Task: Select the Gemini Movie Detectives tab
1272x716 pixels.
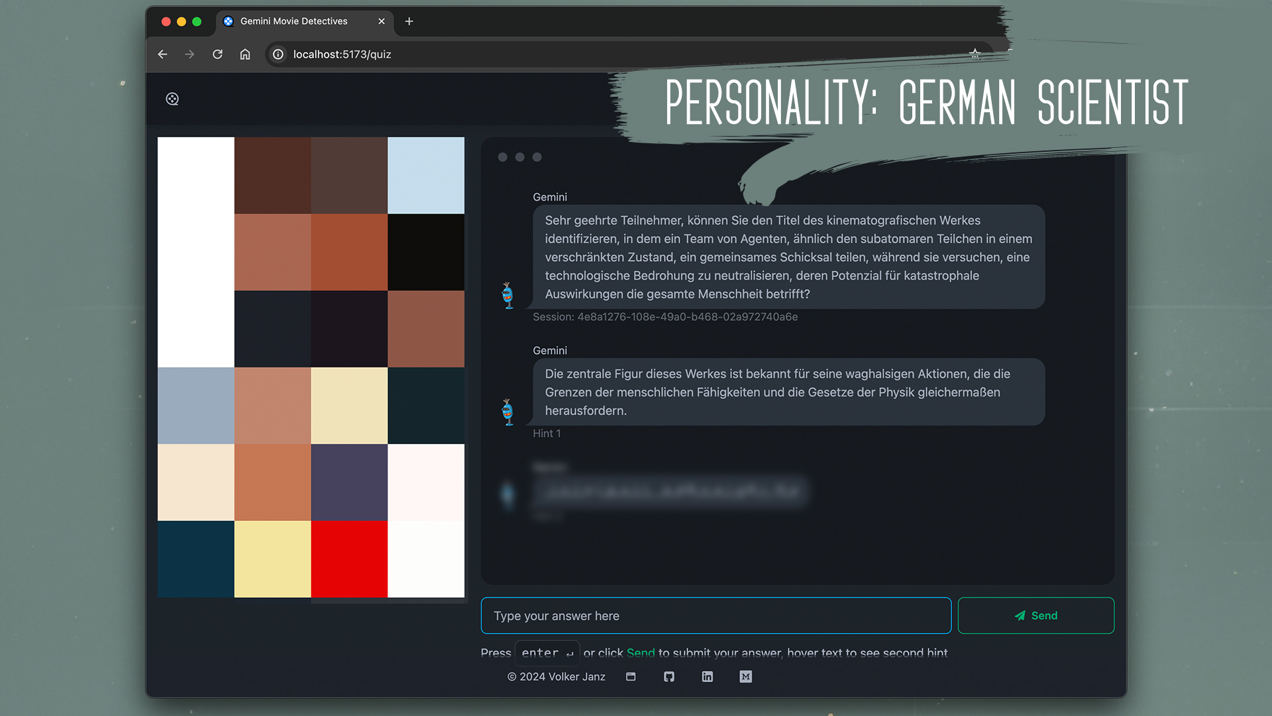Action: point(294,21)
